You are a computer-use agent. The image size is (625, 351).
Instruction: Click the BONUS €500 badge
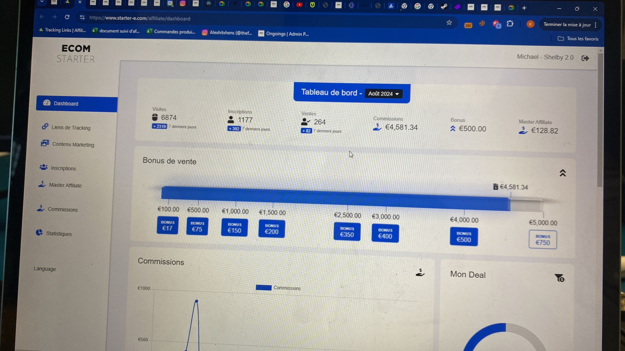click(464, 237)
